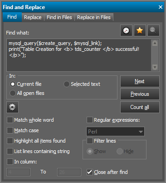Screen dimensions: 166x183
Task: Click the Next button
Action: [x=140, y=81]
